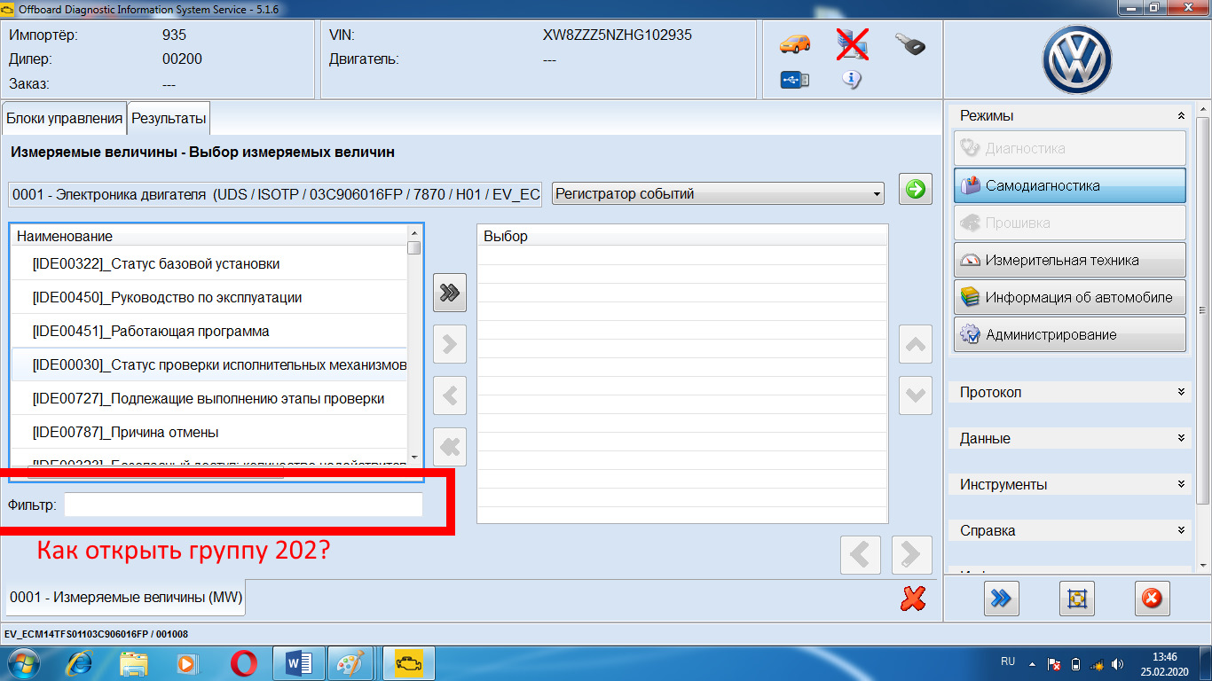Add all items with double right arrow

[450, 294]
